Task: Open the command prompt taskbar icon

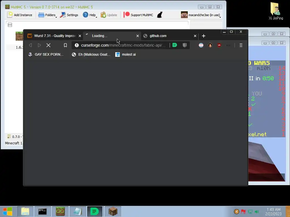Action: [42, 211]
